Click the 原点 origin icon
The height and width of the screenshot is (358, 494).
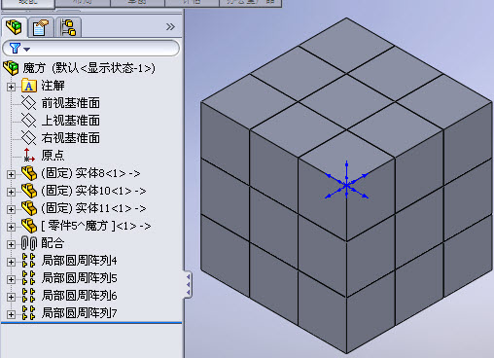(x=29, y=156)
